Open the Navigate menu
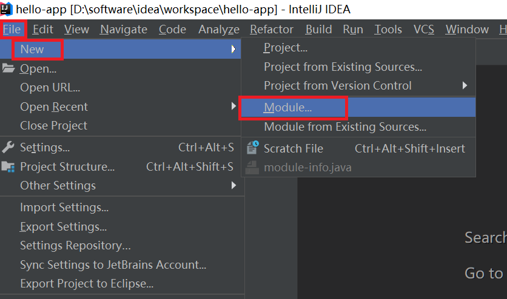This screenshot has height=299, width=507. 124,29
